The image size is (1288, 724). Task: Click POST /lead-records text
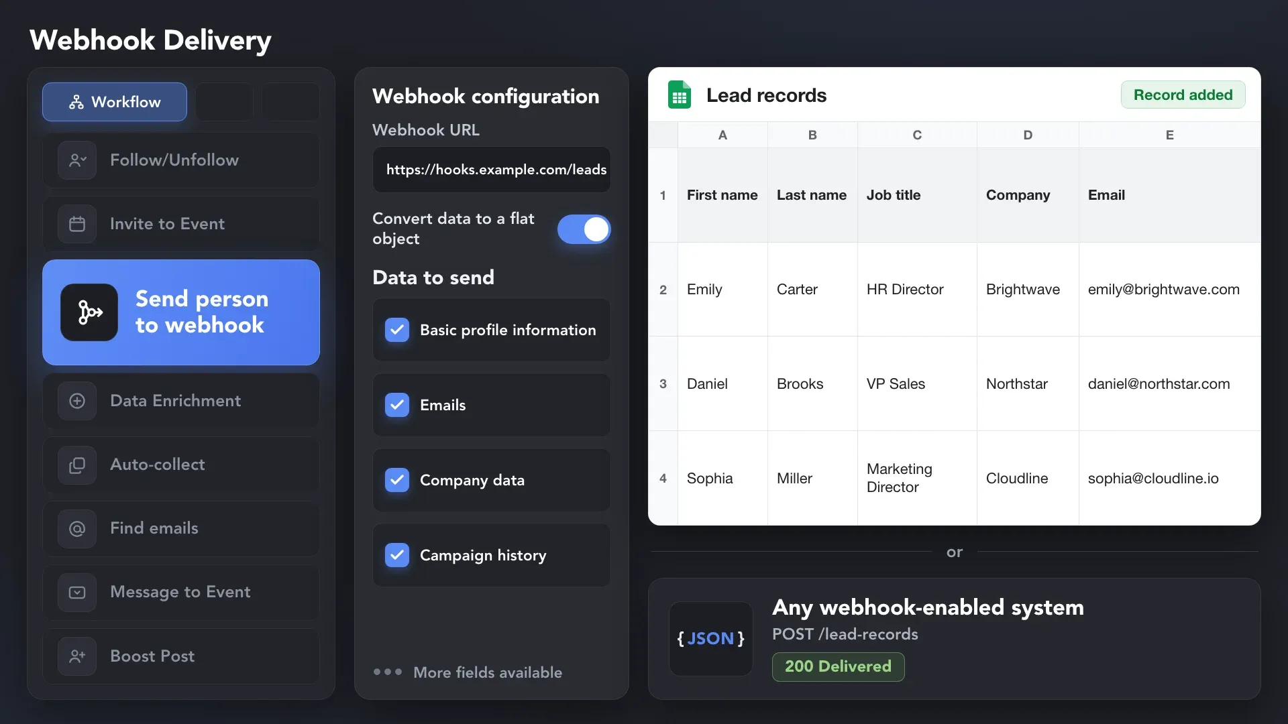pyautogui.click(x=845, y=634)
